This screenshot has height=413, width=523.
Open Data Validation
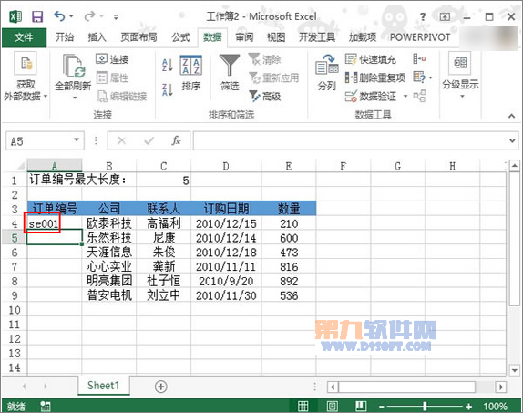click(x=371, y=97)
